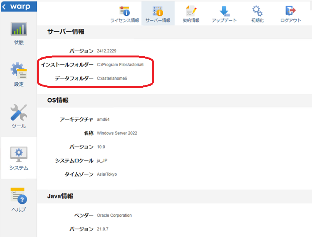Click the ログアウト logout icon
The width and height of the screenshot is (312, 237).
pos(291,11)
